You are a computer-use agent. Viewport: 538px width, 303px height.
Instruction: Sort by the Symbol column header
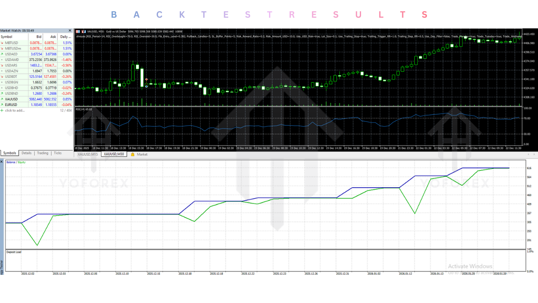7,37
